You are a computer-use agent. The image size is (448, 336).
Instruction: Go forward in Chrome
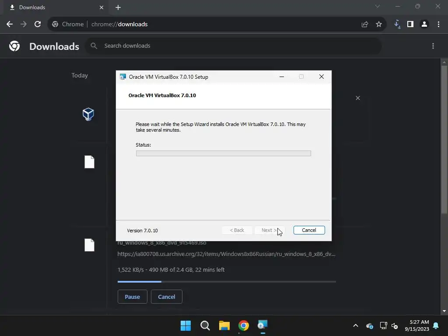click(24, 24)
